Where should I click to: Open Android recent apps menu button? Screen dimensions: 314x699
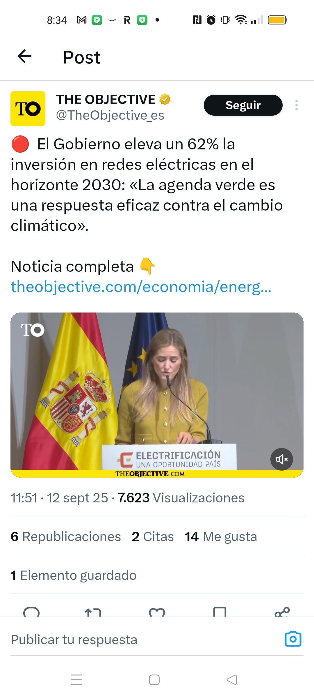76,680
